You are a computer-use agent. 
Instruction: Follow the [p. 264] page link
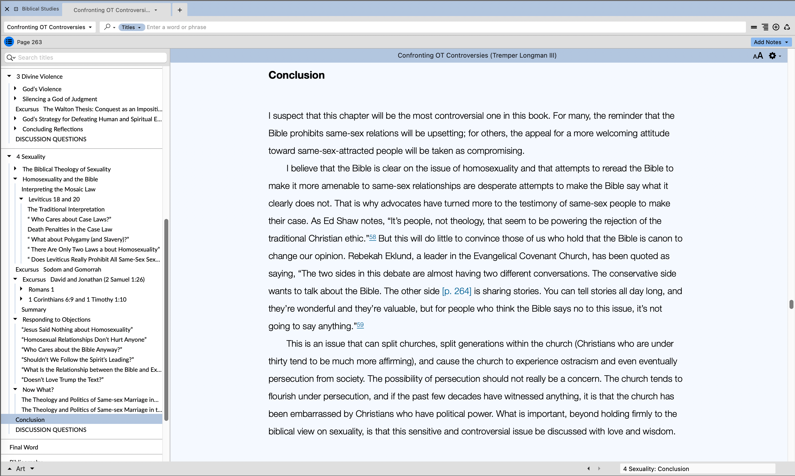click(x=457, y=291)
